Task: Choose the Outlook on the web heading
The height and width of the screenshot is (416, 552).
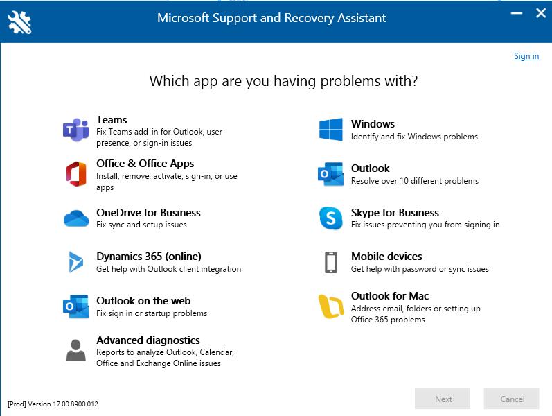Action: coord(143,301)
